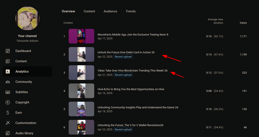Click Recent upload badge on Vibes Take Over row
This screenshot has height=137, width=259.
[123, 75]
